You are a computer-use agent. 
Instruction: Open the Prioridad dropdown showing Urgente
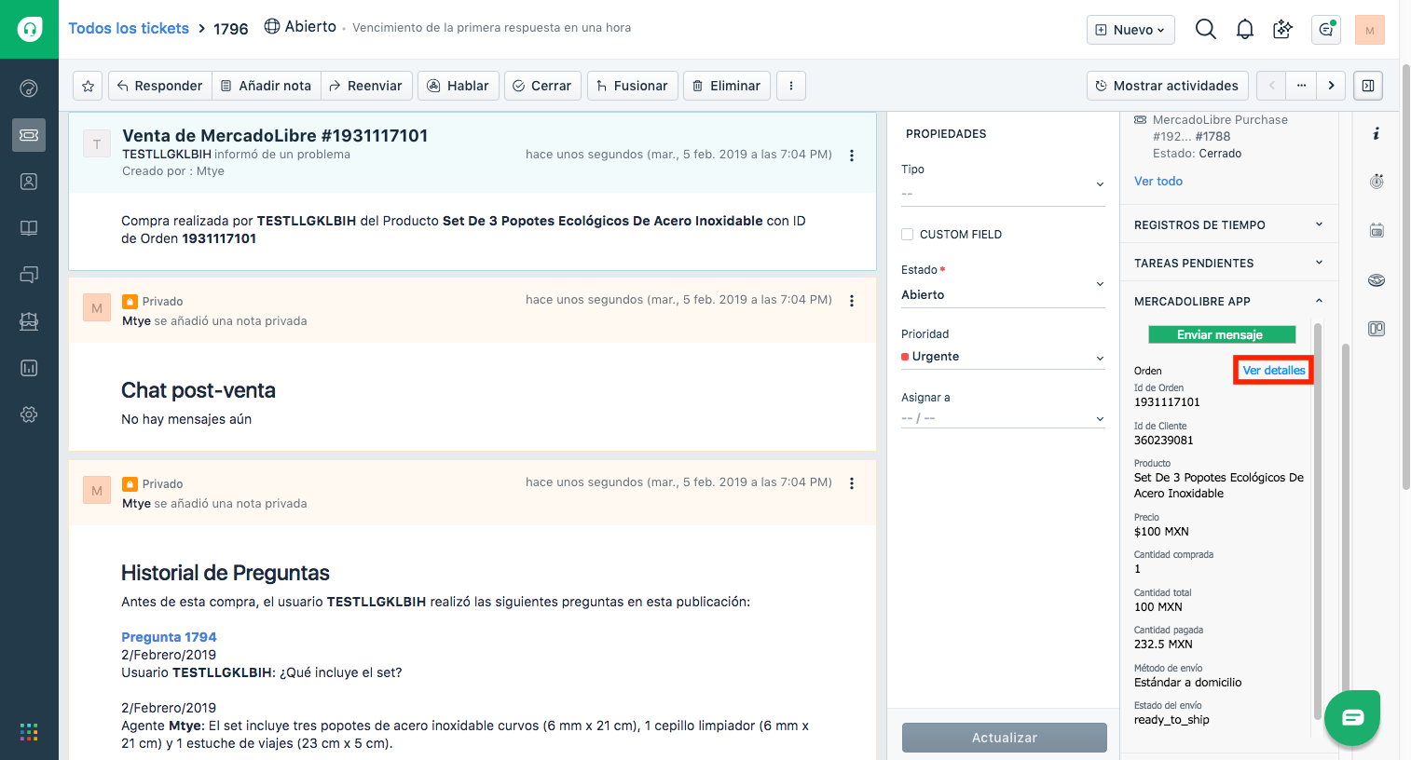click(x=1003, y=357)
